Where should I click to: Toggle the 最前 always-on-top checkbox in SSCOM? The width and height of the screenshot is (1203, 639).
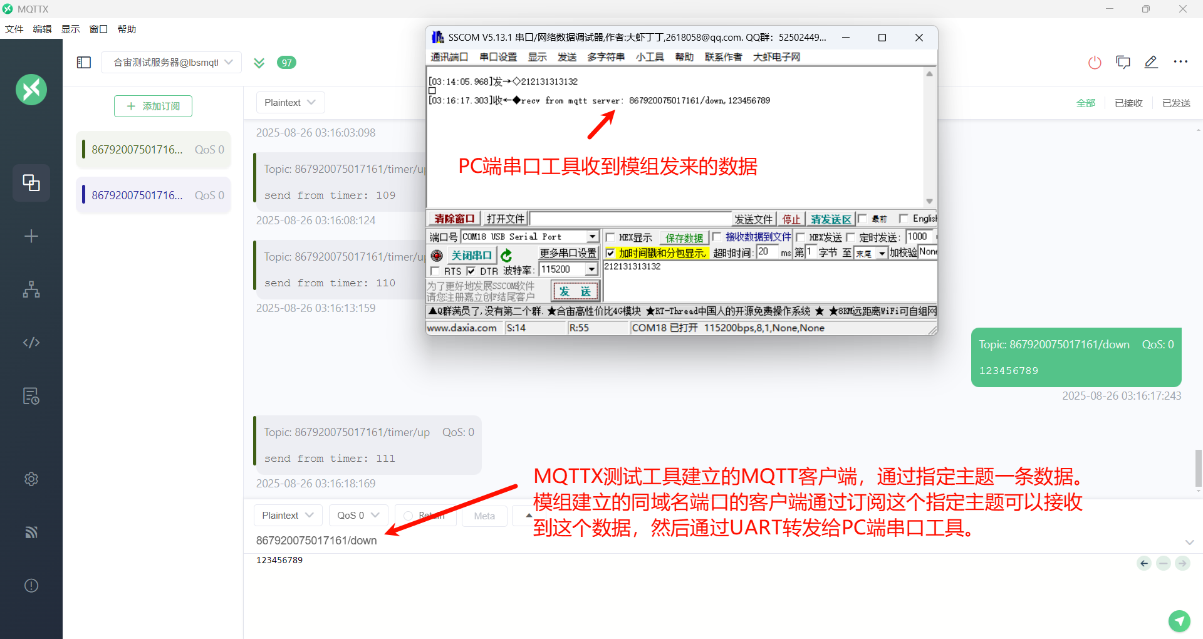tap(863, 219)
